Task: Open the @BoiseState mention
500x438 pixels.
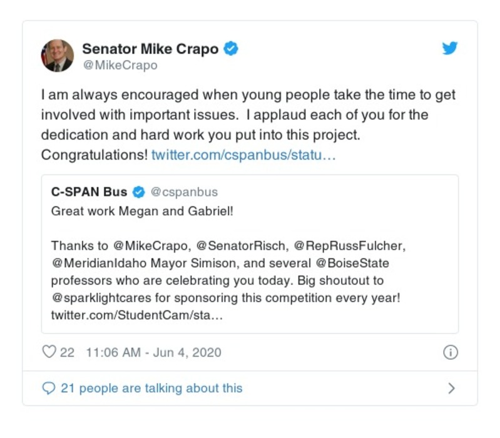Action: [360, 263]
